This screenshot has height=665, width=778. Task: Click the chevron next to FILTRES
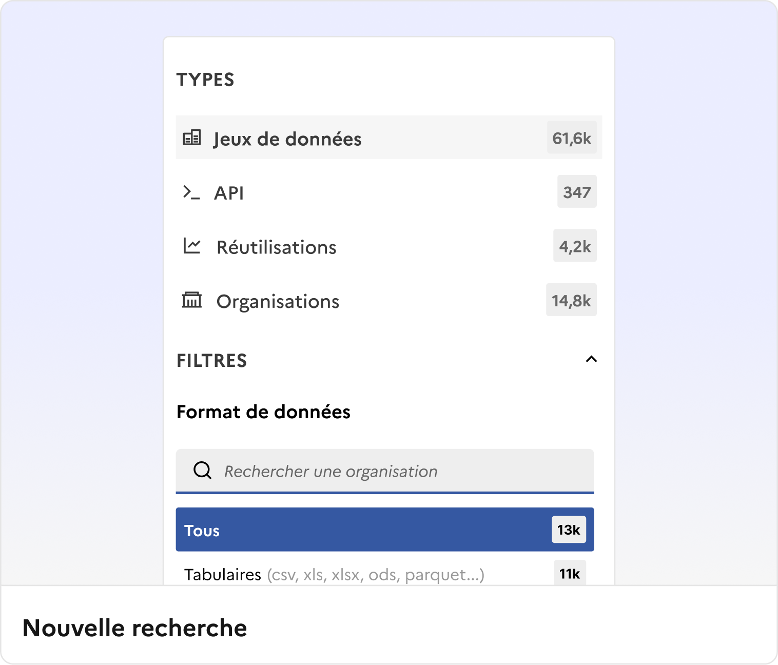pos(591,359)
